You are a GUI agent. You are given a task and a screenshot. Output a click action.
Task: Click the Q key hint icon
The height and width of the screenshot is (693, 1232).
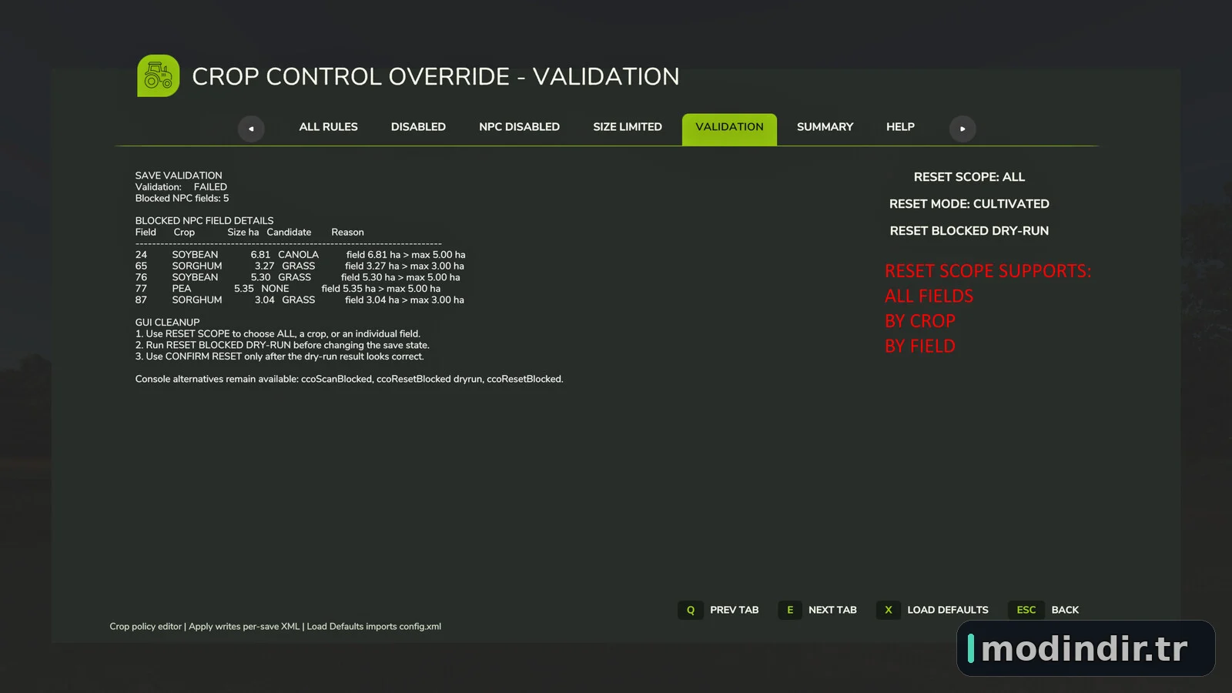[691, 610]
